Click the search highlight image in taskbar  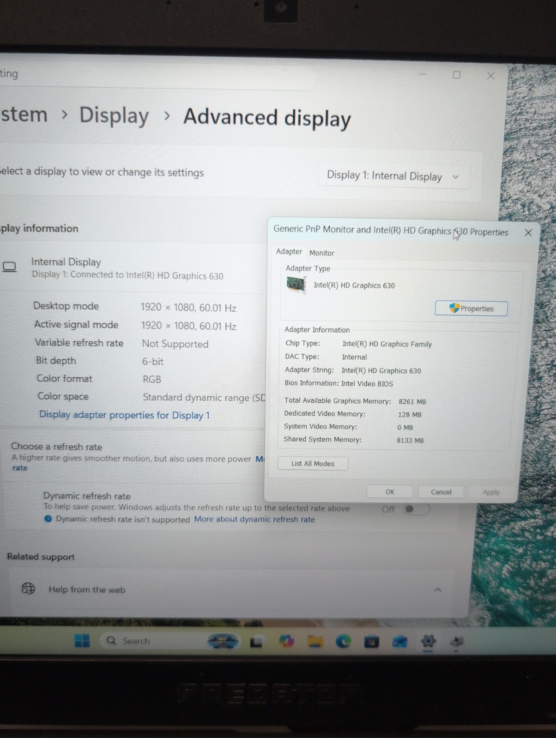224,641
